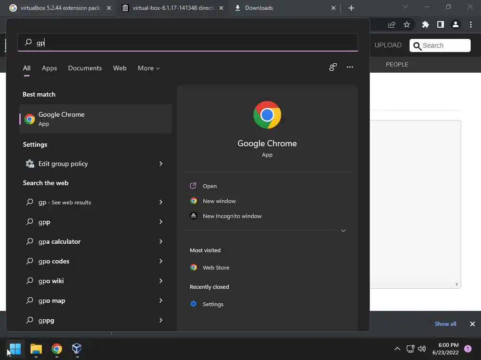Viewport: 481px width, 360px height.
Task: Expand the chevron next to 'gpa calculator'
Action: pyautogui.click(x=161, y=241)
